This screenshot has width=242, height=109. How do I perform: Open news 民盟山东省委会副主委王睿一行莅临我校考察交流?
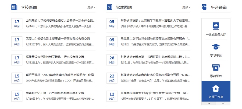click(58, 39)
